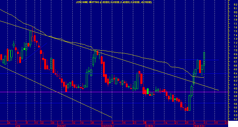
Task: Select the November month label
Action: [199, 126]
